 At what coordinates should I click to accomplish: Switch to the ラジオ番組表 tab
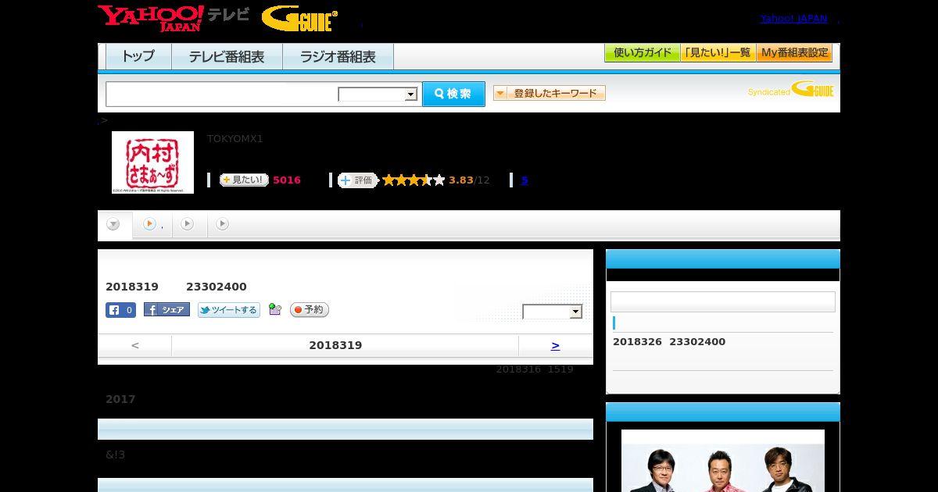(x=338, y=56)
